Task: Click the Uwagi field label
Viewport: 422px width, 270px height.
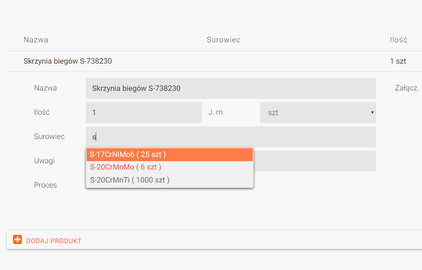Action: (44, 161)
